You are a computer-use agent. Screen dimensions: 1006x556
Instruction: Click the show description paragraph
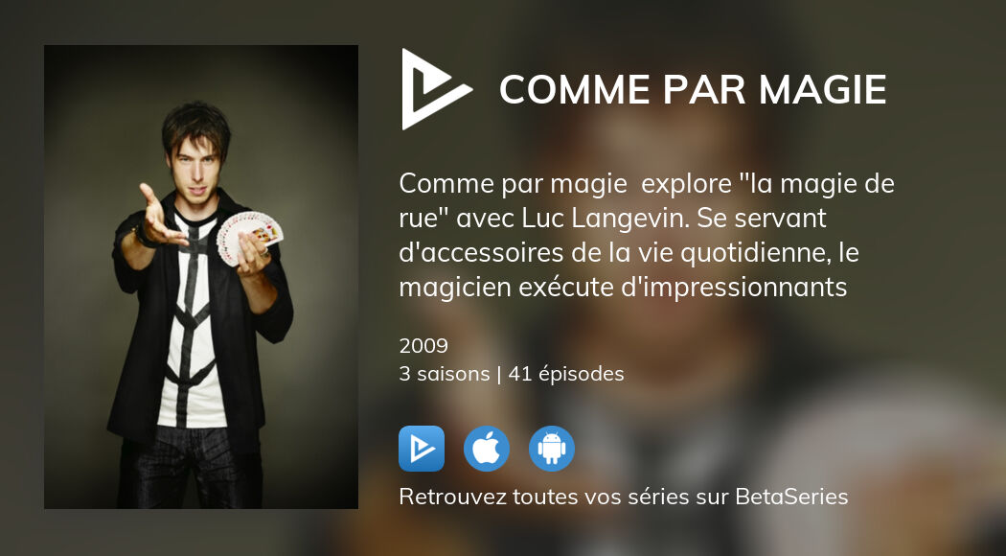point(647,236)
